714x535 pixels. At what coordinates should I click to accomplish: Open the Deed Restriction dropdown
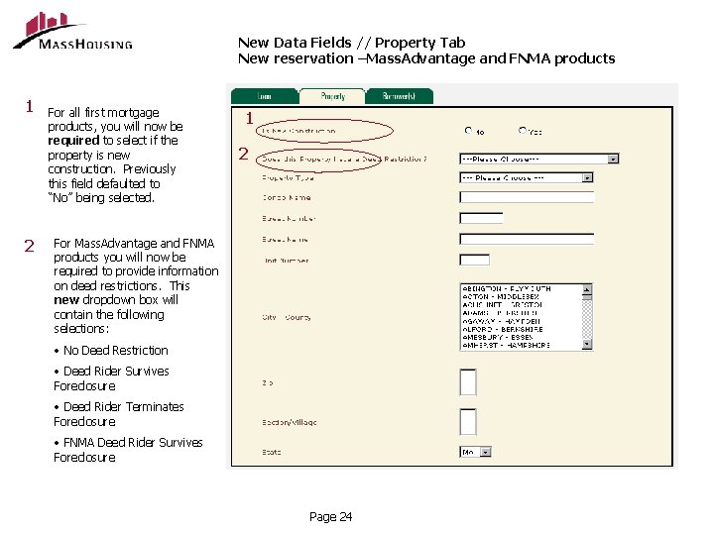click(539, 159)
